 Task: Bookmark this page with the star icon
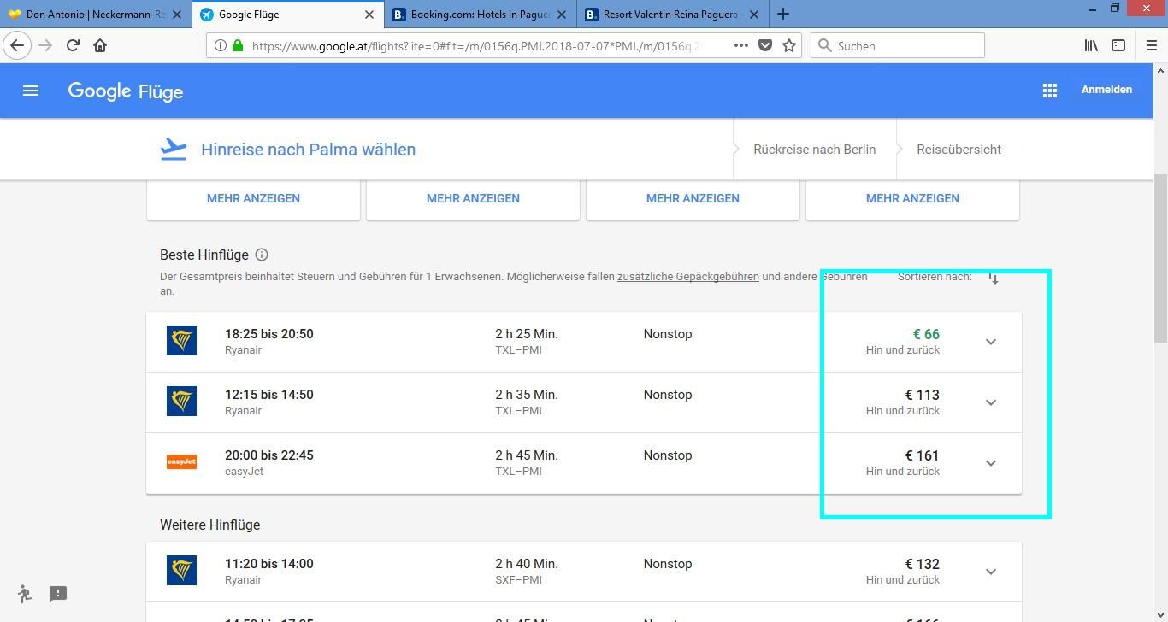(x=789, y=45)
